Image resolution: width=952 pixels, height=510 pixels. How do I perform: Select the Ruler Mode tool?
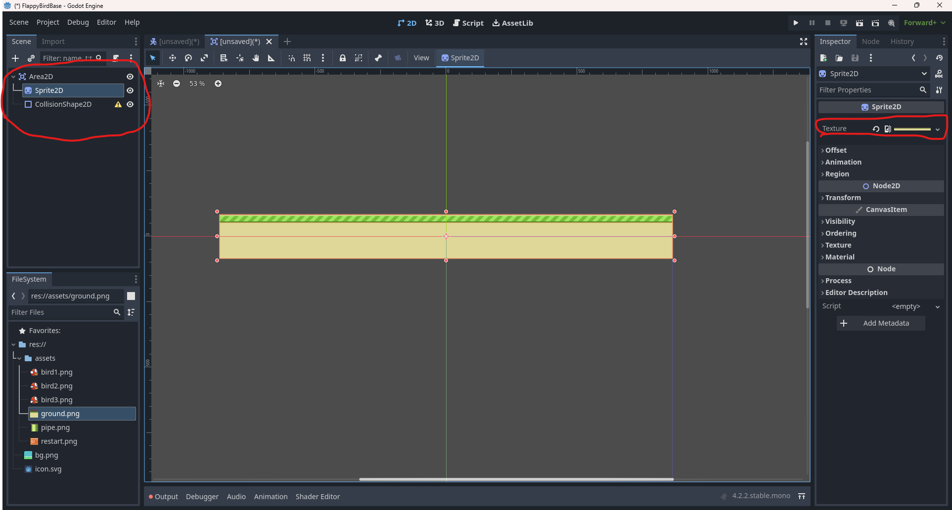(x=271, y=58)
